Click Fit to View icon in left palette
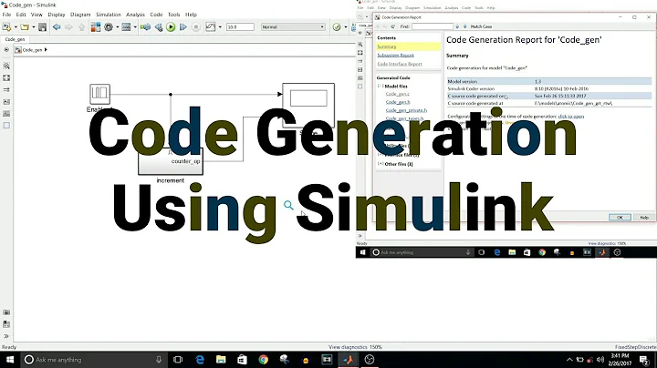657x368 pixels. click(6, 77)
